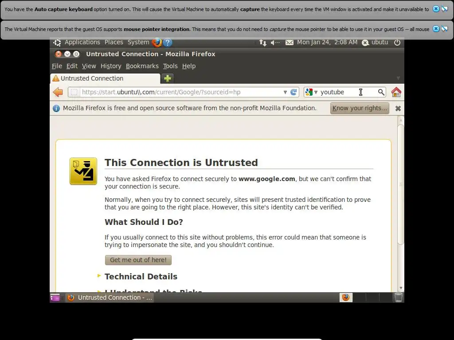Click the scrollbar down arrow
Screen dimensions: 454x340
click(401, 288)
